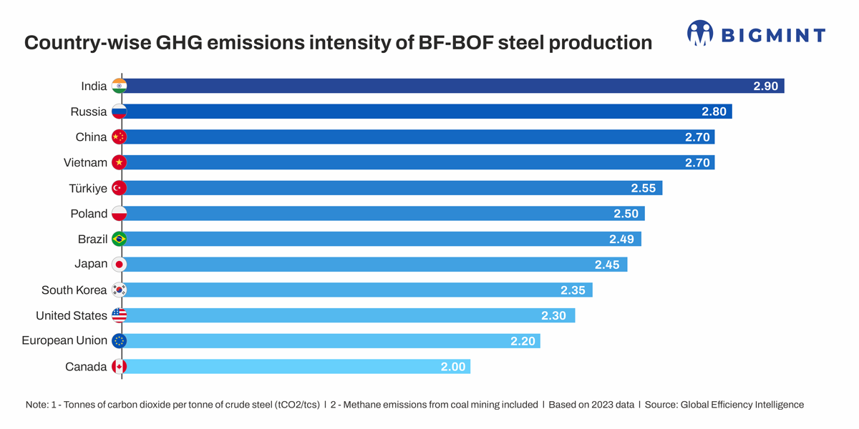Click the Poland flag icon
Viewport: 859px width, 429px height.
click(x=120, y=213)
